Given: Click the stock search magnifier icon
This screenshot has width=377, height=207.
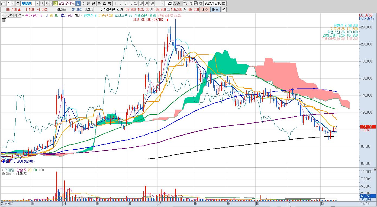Looking at the screenshot, I should (42, 3).
